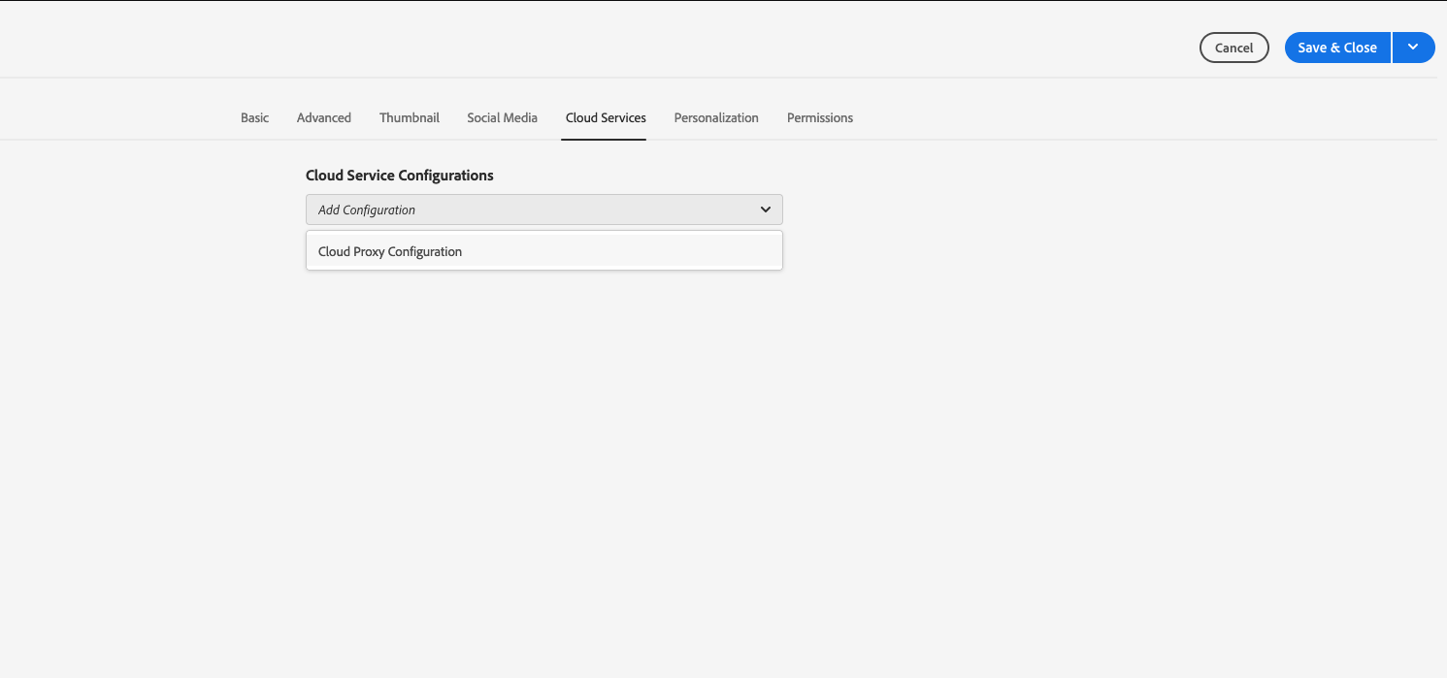Image resolution: width=1447 pixels, height=678 pixels.
Task: Switch to the Permissions tab
Action: tap(820, 117)
